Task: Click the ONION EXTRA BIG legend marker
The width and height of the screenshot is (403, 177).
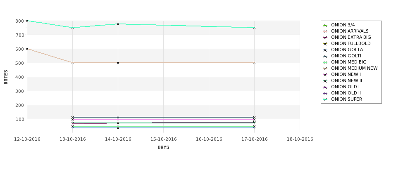Action: point(325,38)
